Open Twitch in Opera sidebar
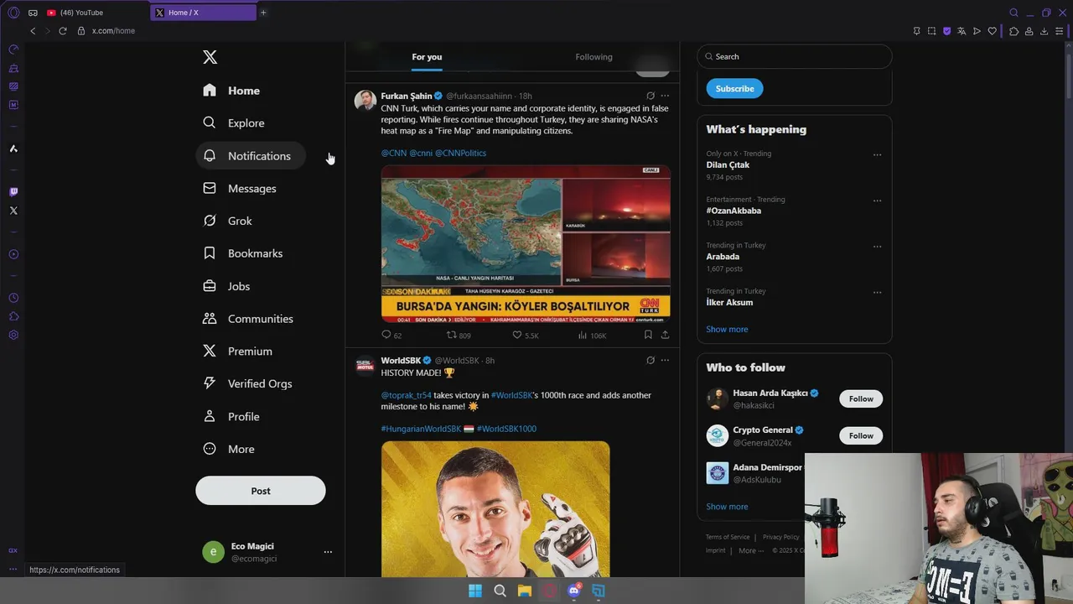 pyautogui.click(x=13, y=192)
